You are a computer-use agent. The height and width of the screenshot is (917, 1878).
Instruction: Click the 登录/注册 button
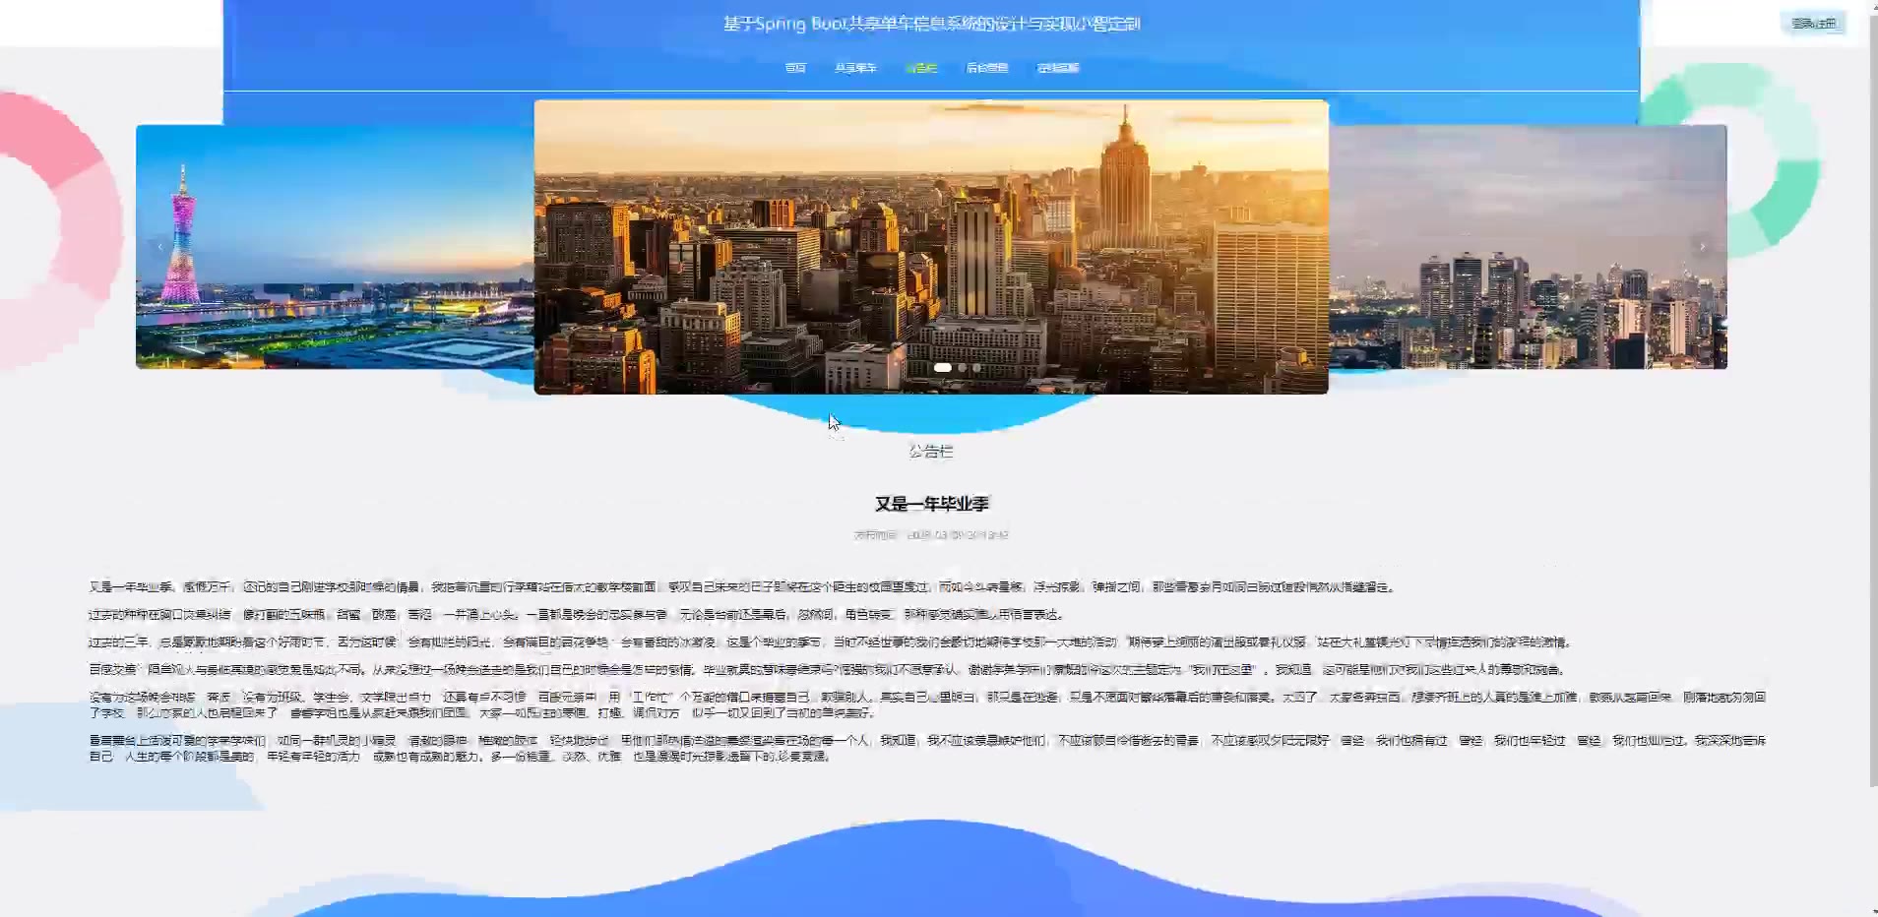tap(1813, 23)
